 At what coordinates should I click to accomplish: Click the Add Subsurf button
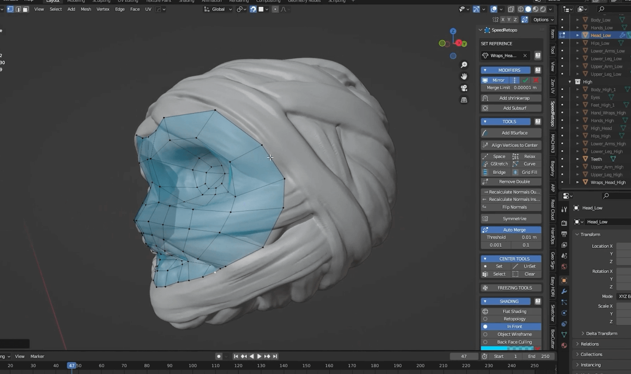pos(511,108)
